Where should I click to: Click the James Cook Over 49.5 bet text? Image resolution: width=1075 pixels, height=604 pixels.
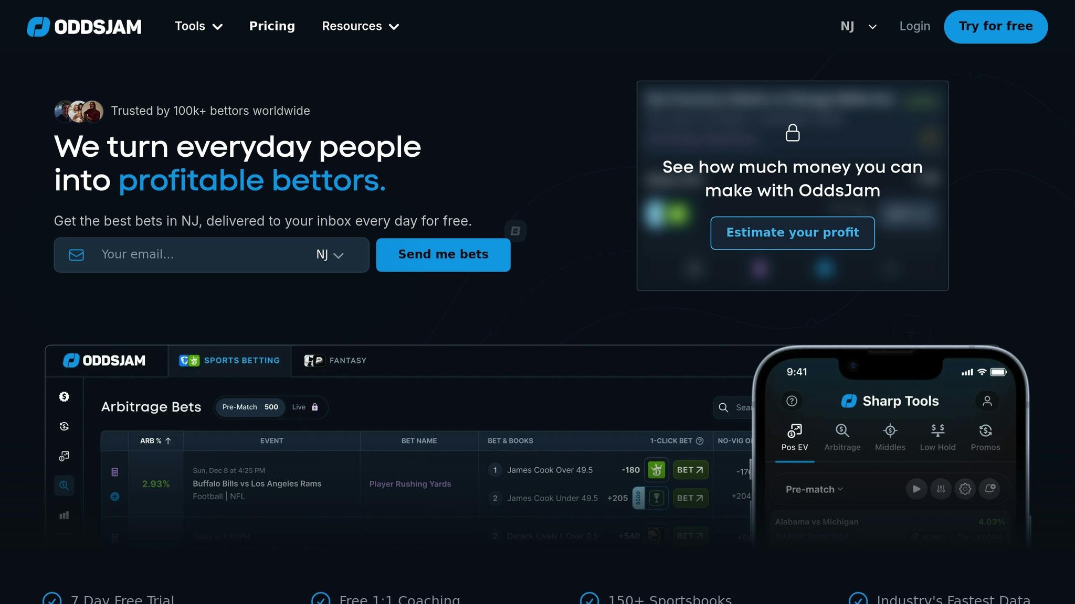point(550,470)
